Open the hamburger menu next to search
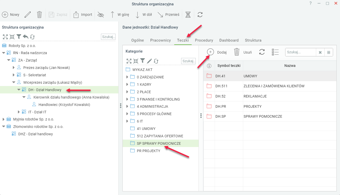This screenshot has width=340, height=195. [x=328, y=52]
